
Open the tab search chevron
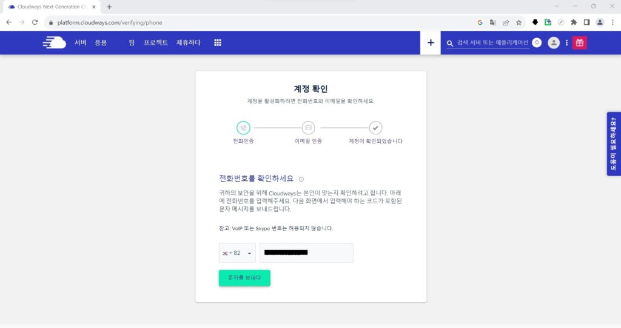point(557,6)
